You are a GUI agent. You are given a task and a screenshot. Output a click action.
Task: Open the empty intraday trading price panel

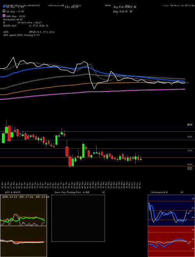pos(78,218)
